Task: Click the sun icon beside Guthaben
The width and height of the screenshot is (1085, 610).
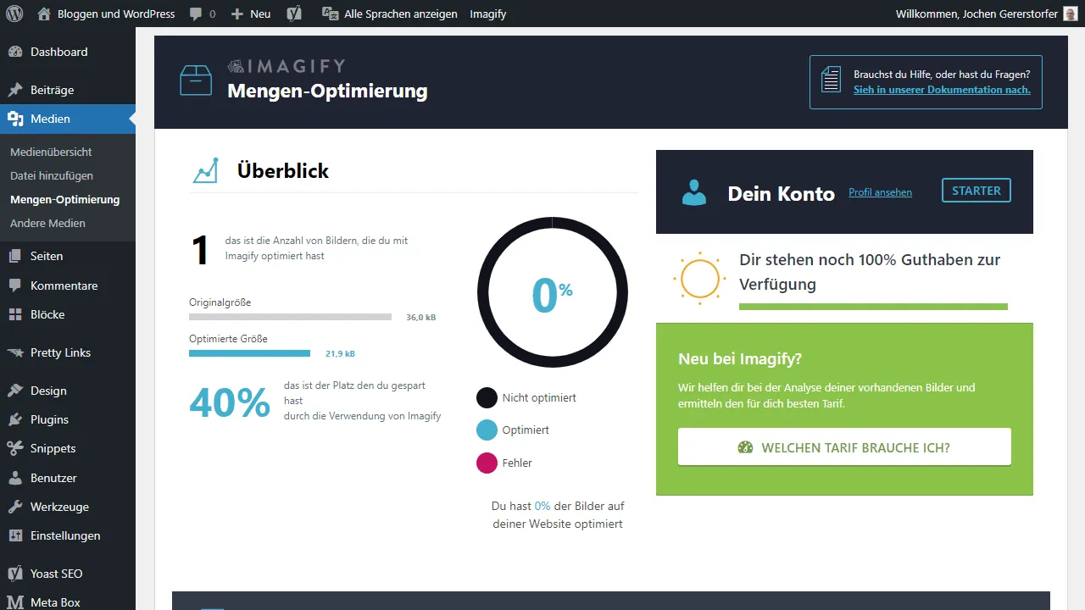Action: point(700,278)
